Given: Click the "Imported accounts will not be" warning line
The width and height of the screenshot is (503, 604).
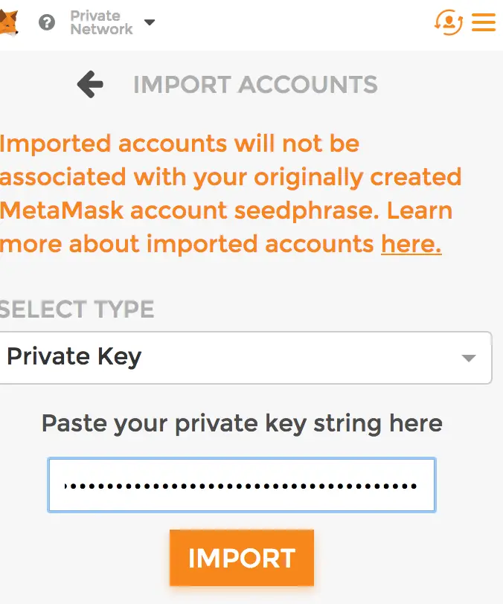Looking at the screenshot, I should [180, 143].
